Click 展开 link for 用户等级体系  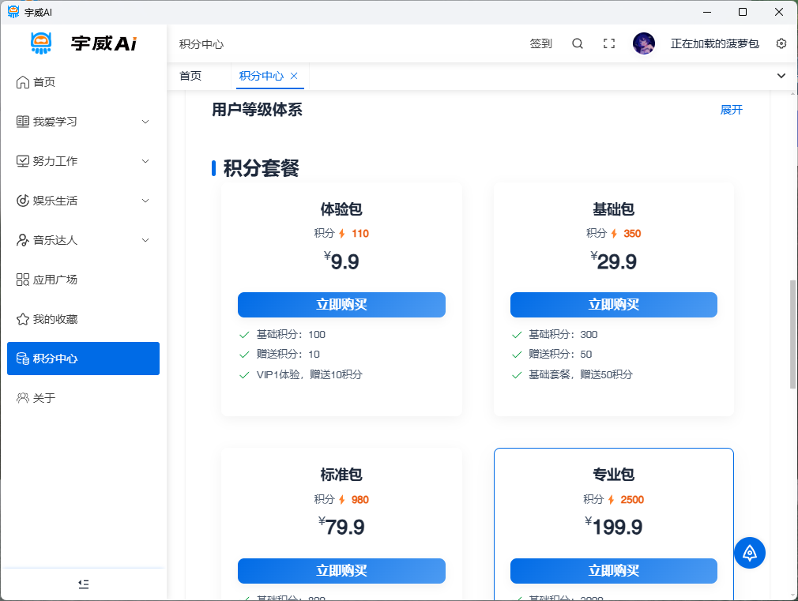[731, 110]
